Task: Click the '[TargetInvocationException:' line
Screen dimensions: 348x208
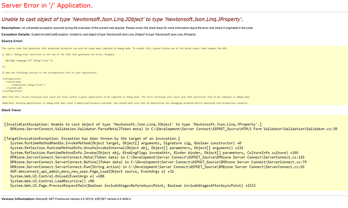Action: tap(92, 138)
